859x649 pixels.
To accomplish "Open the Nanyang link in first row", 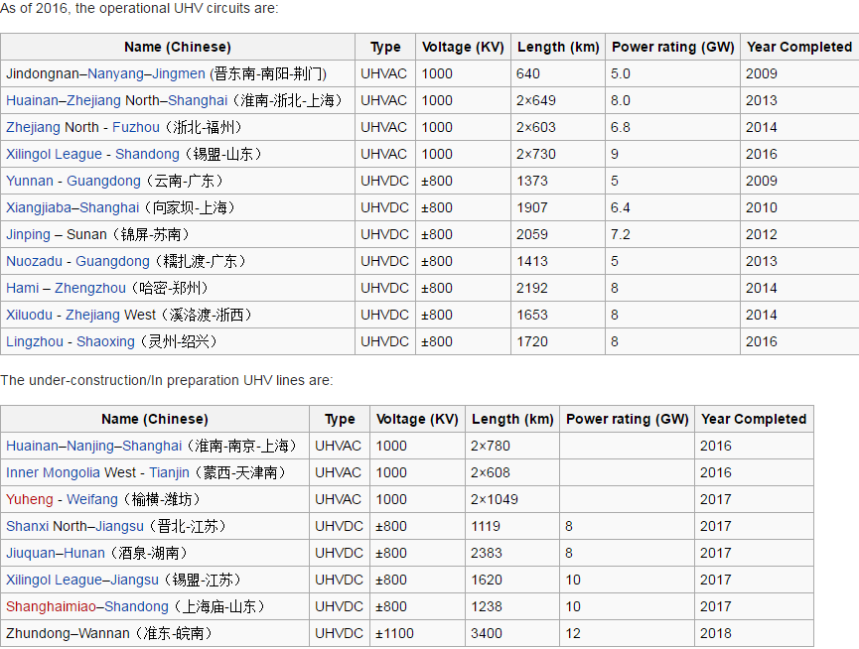I will [115, 73].
